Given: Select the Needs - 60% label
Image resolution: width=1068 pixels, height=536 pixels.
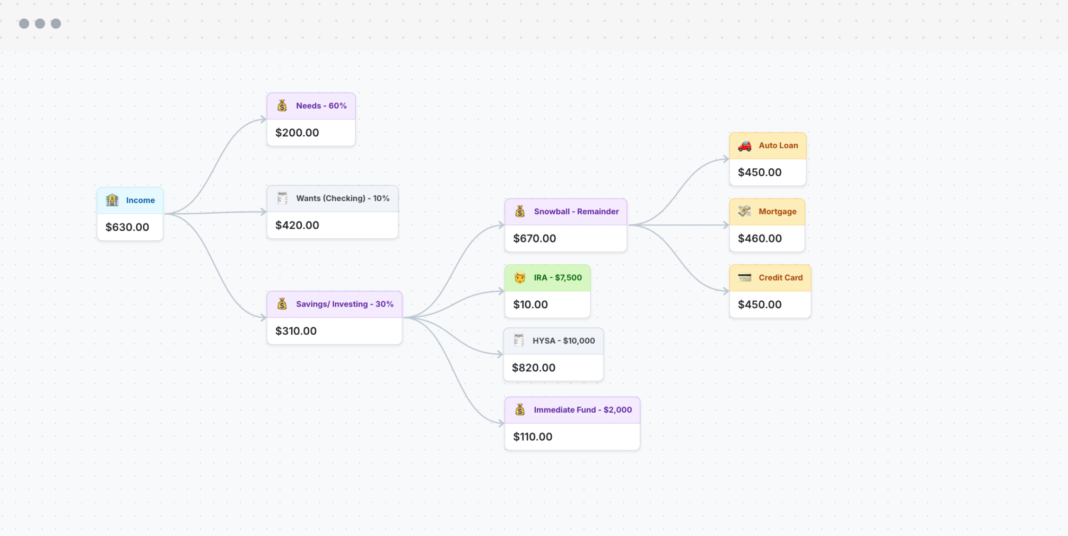Looking at the screenshot, I should [x=321, y=106].
